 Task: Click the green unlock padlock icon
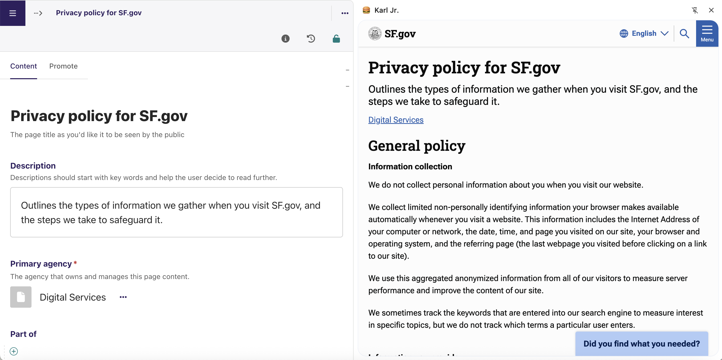[336, 39]
